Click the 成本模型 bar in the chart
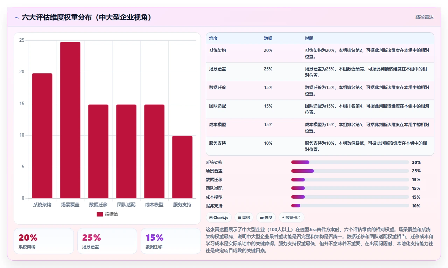Viewport: 448px width, 268px height. (x=154, y=151)
